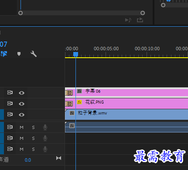Click the master track 0.0 volume value
This screenshot has width=188, height=170.
(x=28, y=160)
